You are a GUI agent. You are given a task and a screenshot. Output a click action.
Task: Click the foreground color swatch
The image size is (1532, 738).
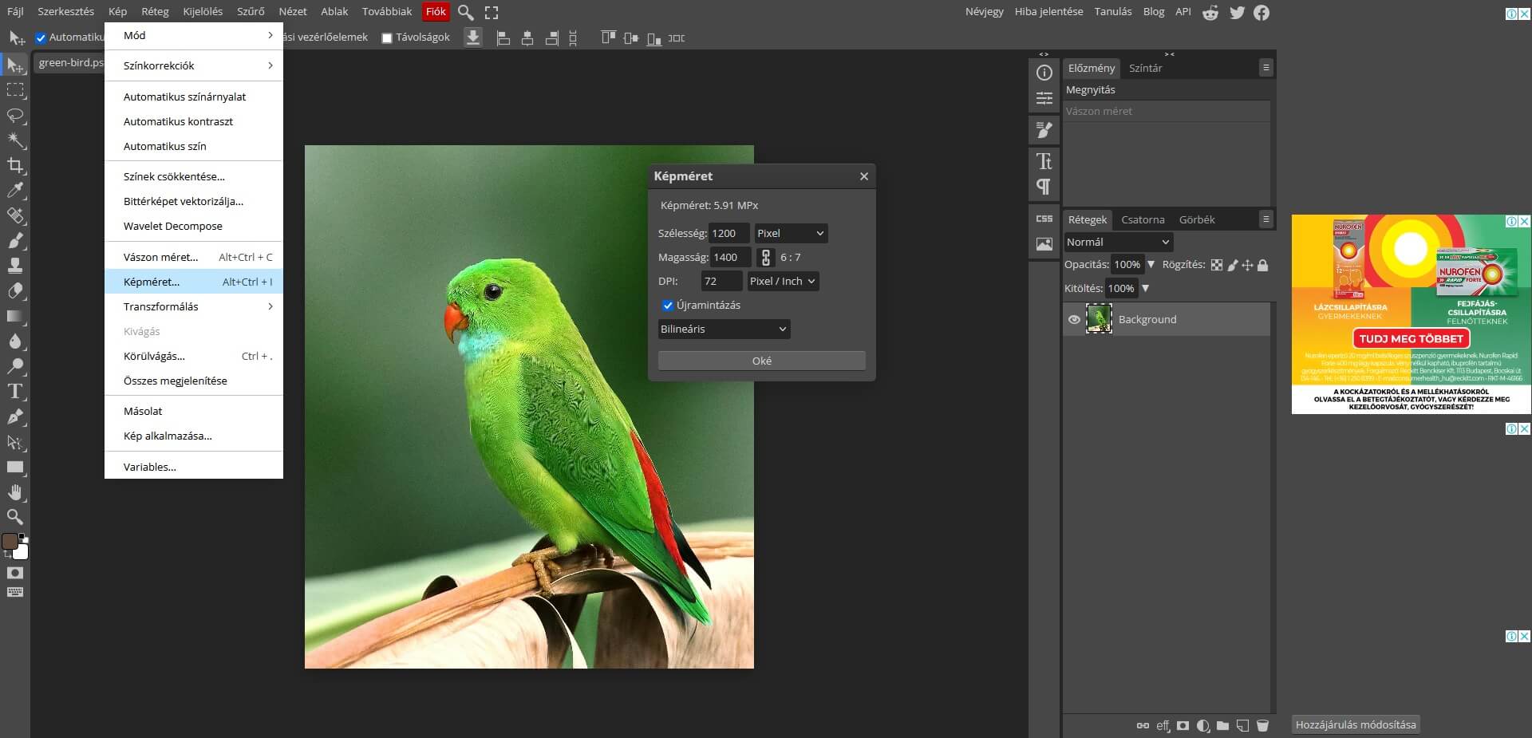10,542
